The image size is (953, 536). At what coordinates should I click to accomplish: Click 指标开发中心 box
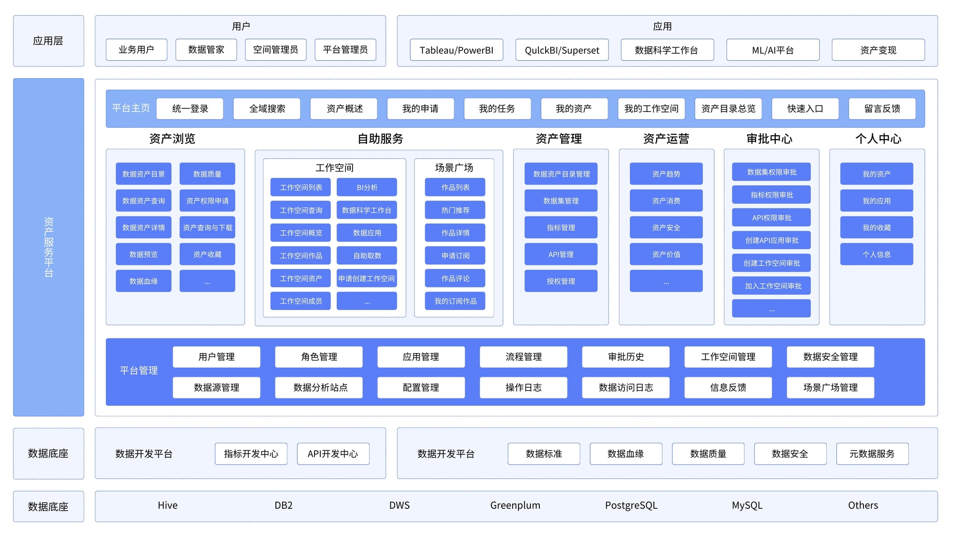click(251, 454)
